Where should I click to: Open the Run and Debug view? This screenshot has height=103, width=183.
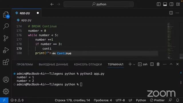pyautogui.click(x=6, y=50)
